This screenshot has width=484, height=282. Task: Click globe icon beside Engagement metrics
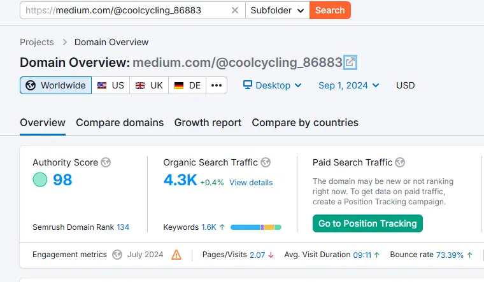pos(117,255)
